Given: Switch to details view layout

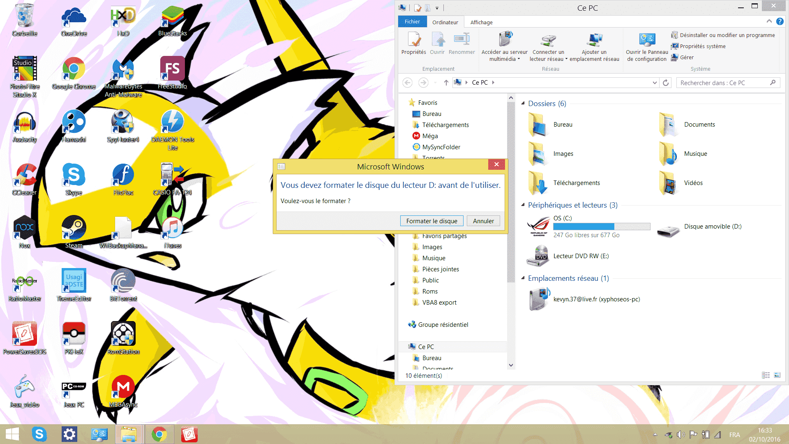Looking at the screenshot, I should pyautogui.click(x=766, y=375).
